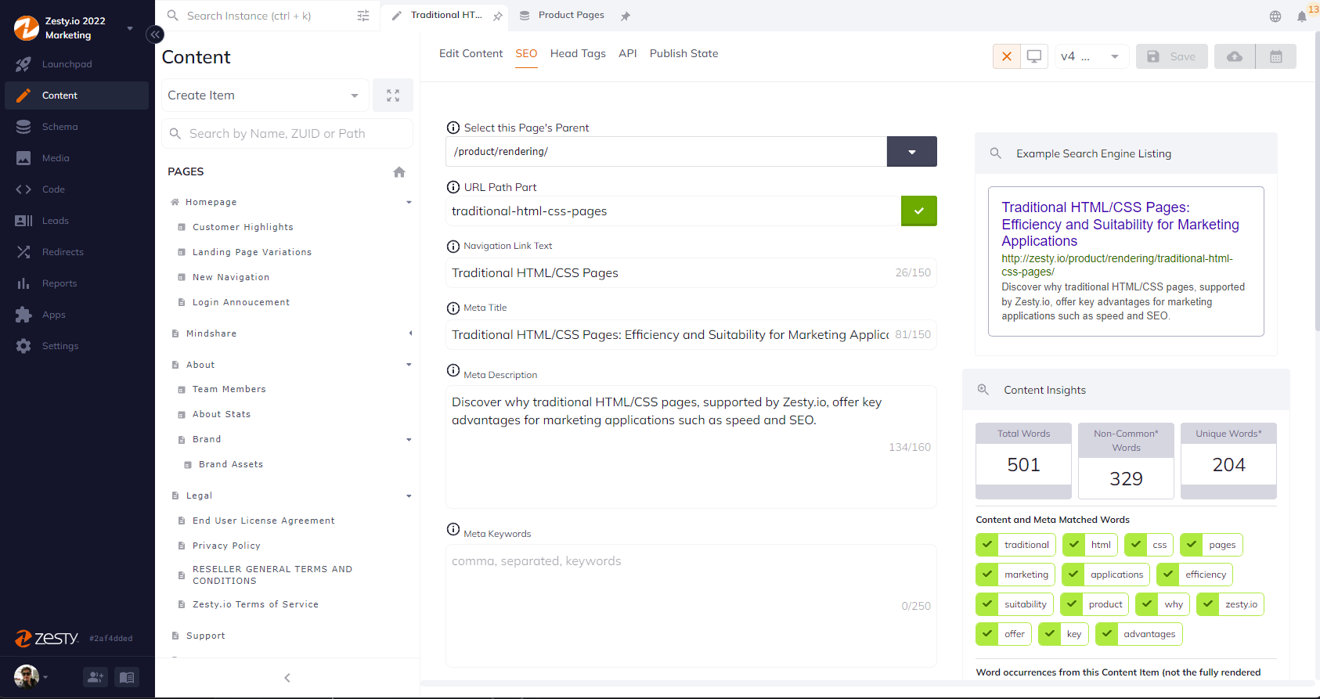Screen dimensions: 1320x699
Task: Click the info icon beside URL Path Part
Action: (453, 187)
